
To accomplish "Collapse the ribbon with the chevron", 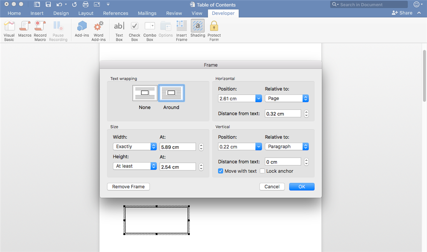I will (419, 13).
